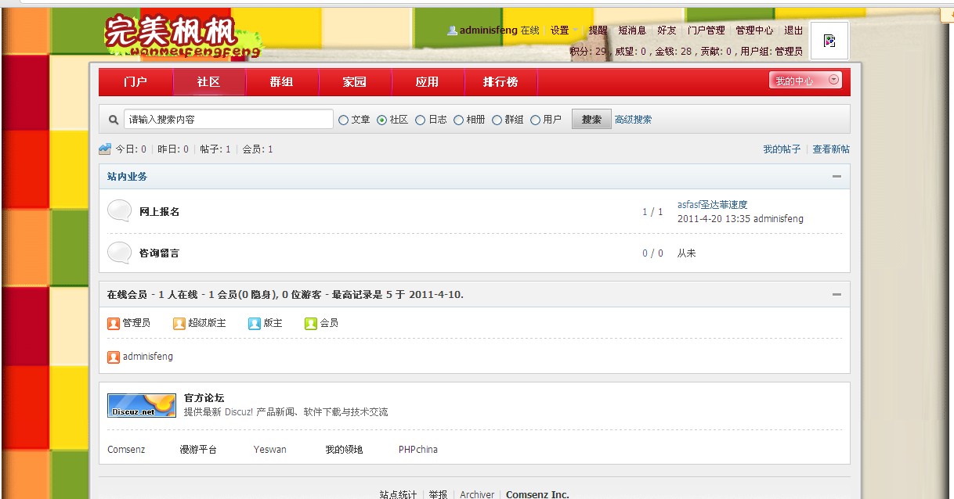Collapse the 在线会员 section
Image resolution: width=954 pixels, height=499 pixels.
[837, 295]
